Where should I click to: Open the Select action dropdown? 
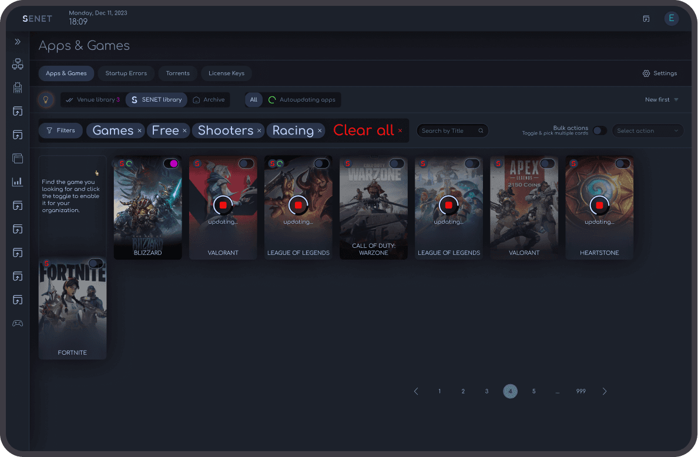coord(647,131)
